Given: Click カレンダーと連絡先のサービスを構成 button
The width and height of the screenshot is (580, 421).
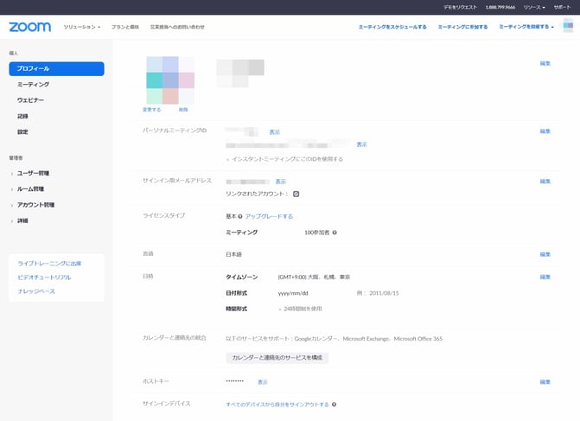Looking at the screenshot, I should tap(277, 357).
